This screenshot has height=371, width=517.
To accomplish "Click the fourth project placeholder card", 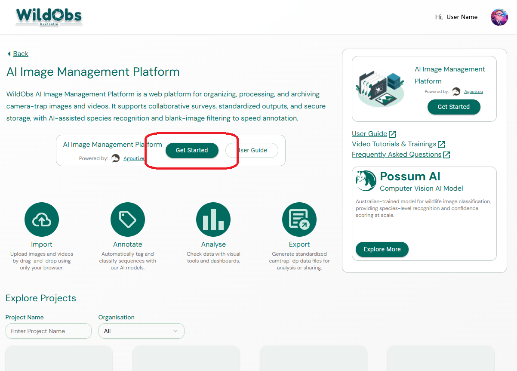I will [x=441, y=358].
